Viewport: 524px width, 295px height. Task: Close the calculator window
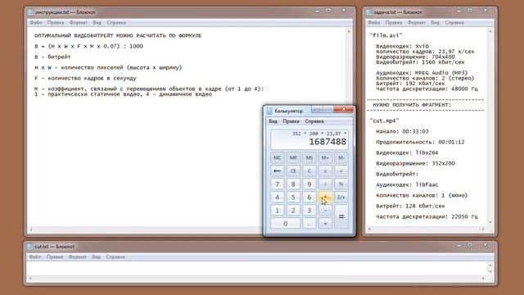pyautogui.click(x=344, y=109)
